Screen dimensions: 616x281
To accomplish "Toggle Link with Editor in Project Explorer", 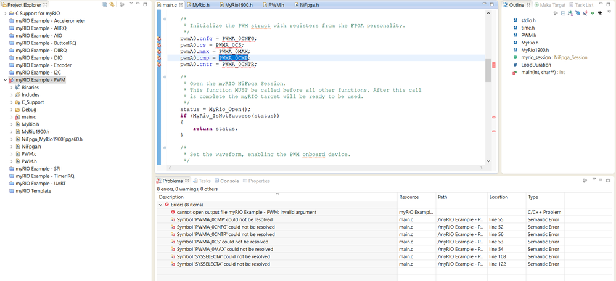I will [112, 4].
